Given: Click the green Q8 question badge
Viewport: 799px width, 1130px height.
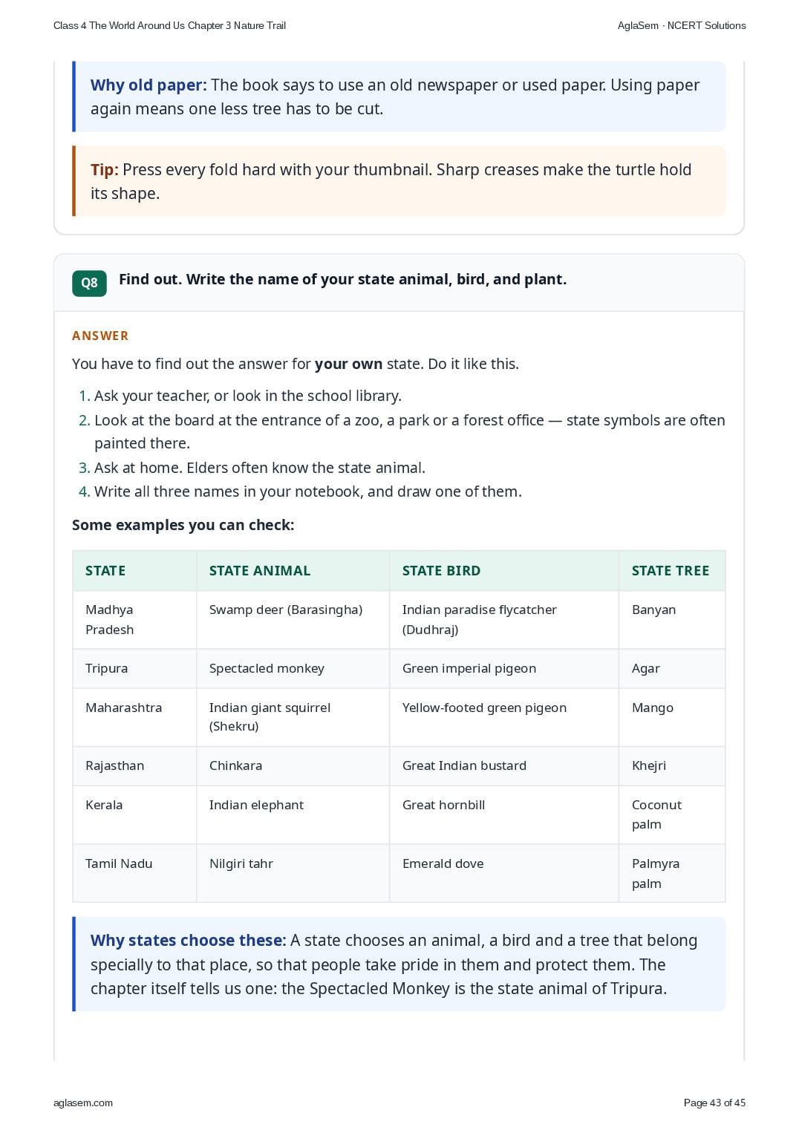Looking at the screenshot, I should point(89,283).
